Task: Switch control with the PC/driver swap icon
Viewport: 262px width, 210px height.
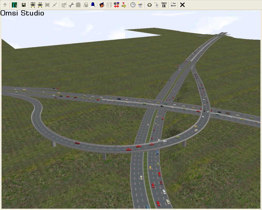Action: [x=117, y=5]
